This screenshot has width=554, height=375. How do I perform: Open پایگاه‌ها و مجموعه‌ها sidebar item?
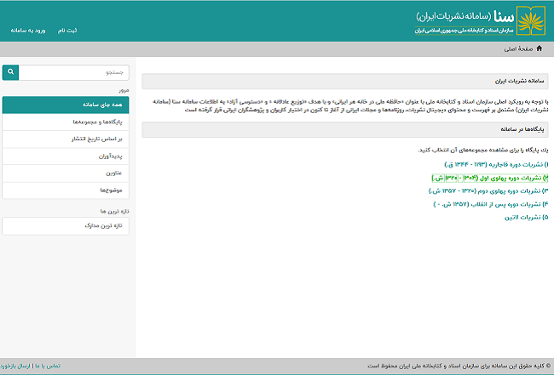[x=66, y=122]
